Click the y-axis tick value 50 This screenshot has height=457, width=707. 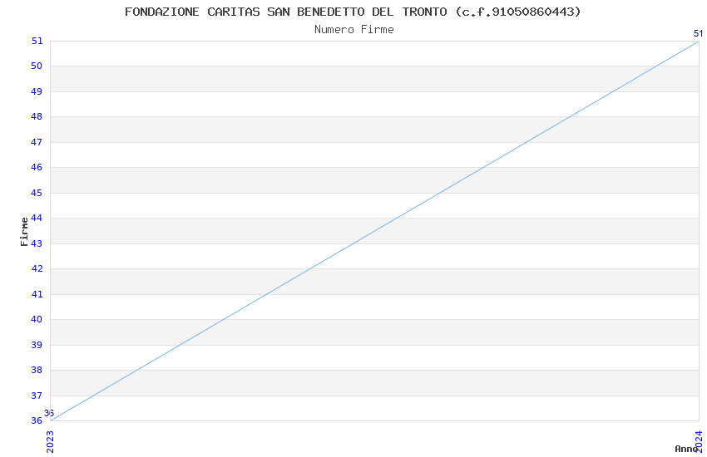click(x=37, y=66)
